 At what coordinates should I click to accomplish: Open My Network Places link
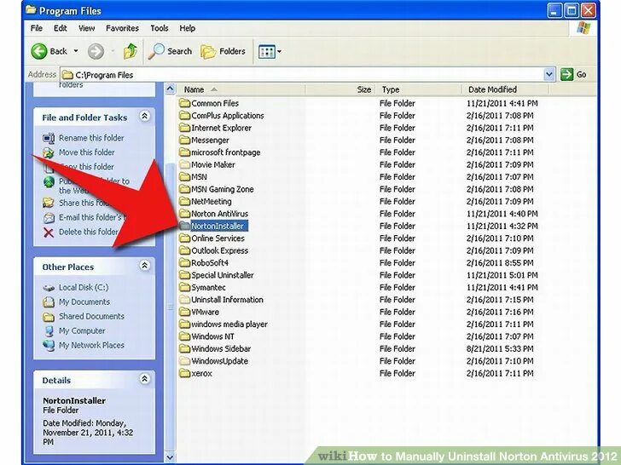tap(91, 345)
